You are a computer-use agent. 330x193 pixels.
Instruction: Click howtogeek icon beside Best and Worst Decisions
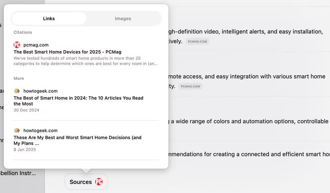click(17, 130)
